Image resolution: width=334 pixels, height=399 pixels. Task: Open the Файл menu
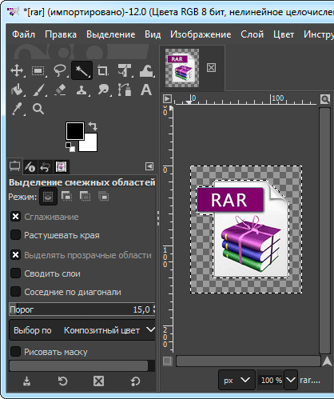pyautogui.click(x=23, y=34)
